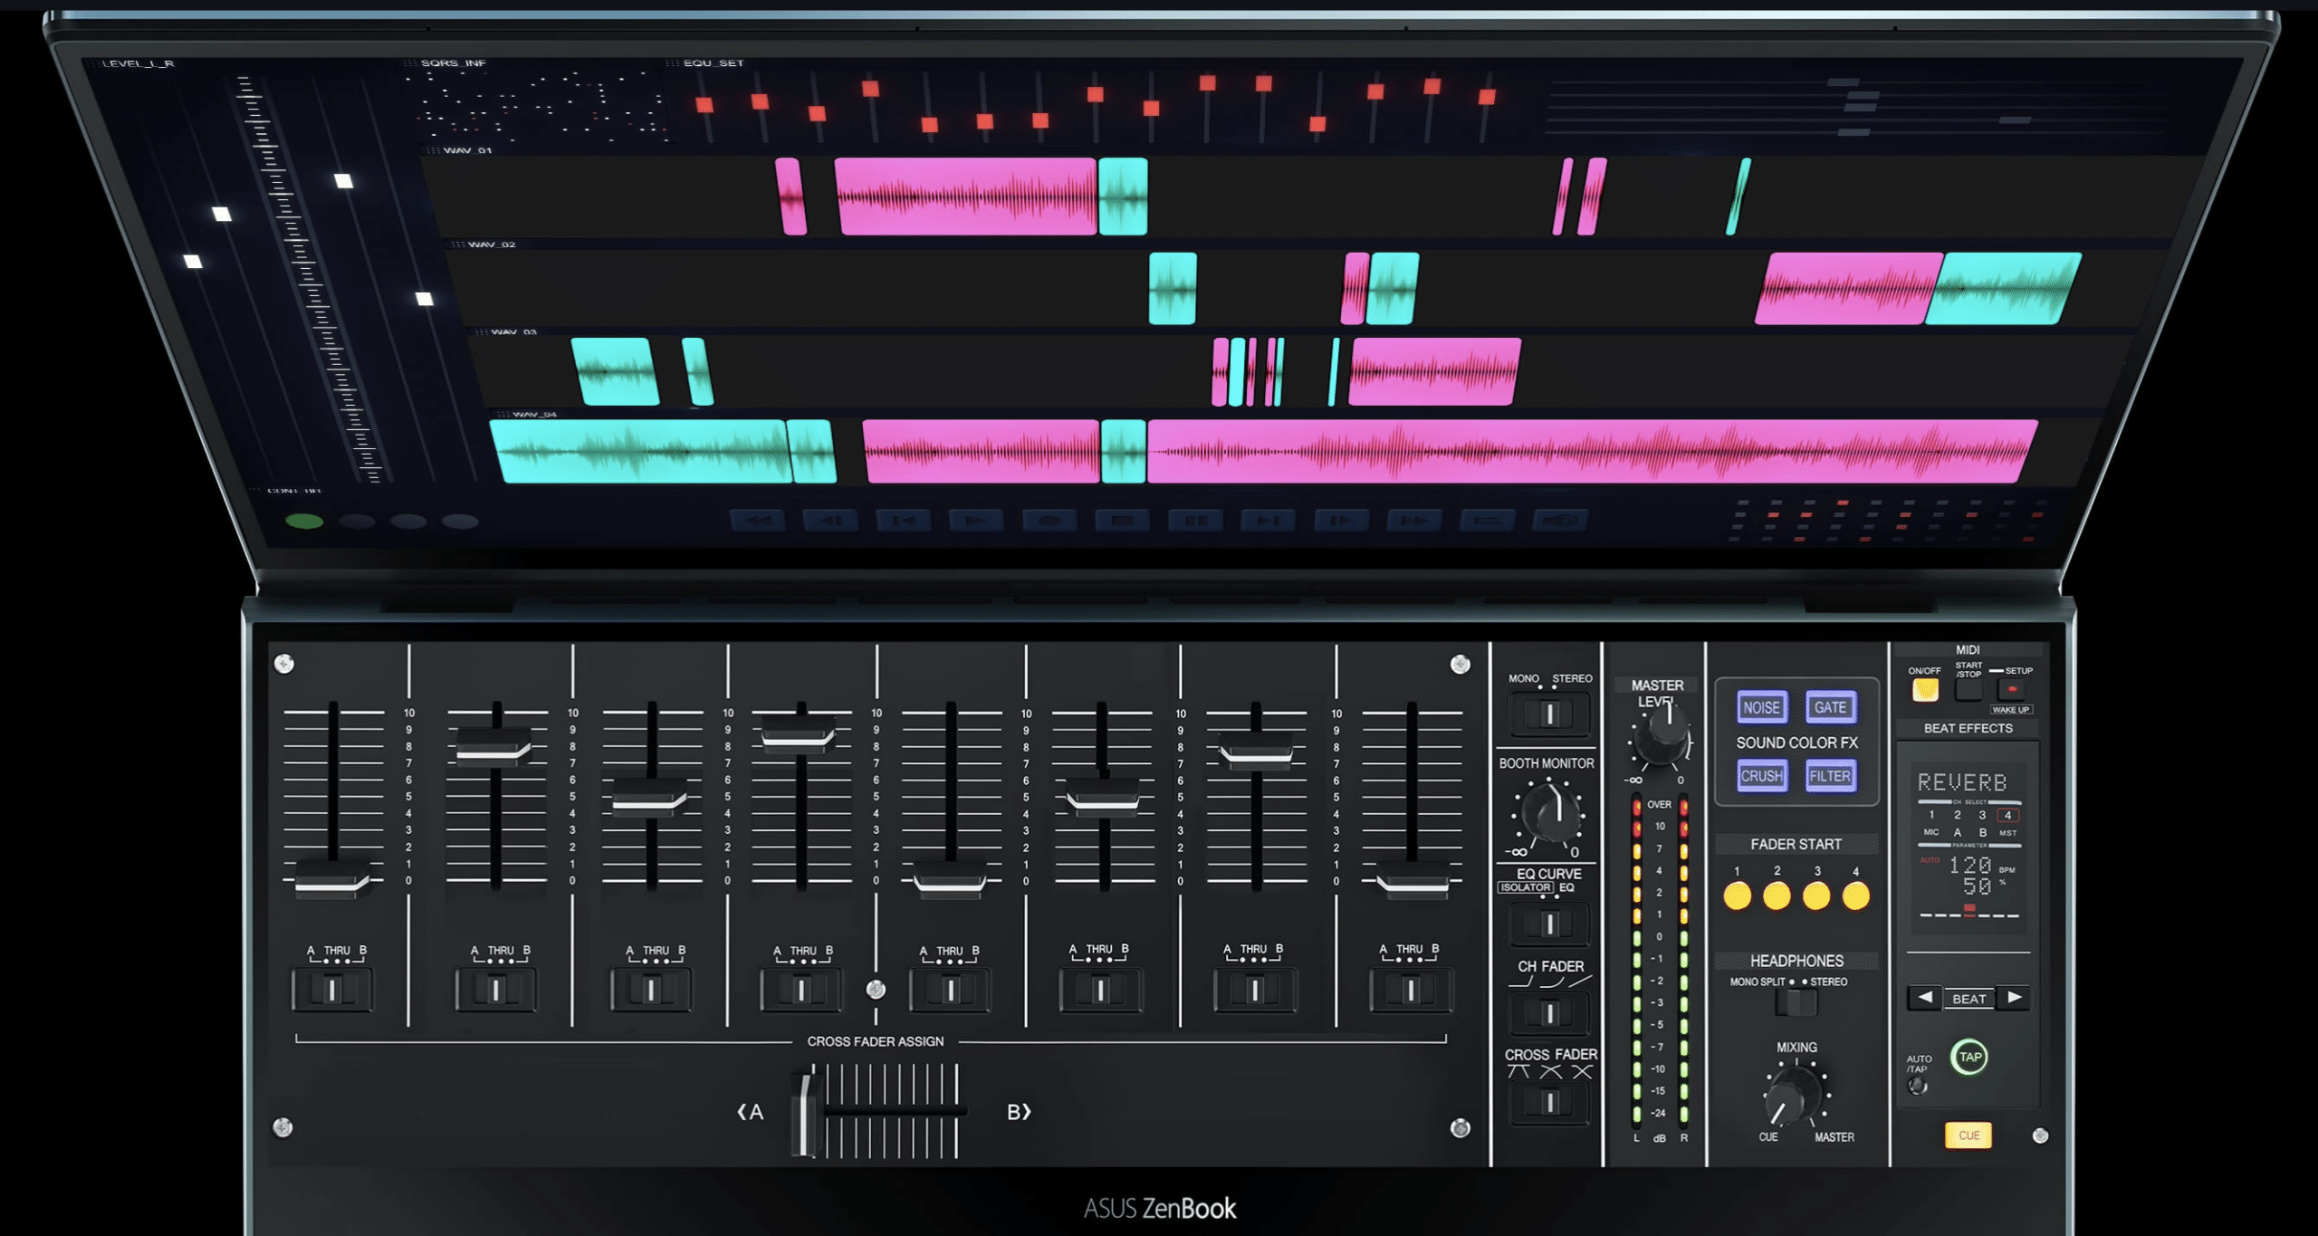The height and width of the screenshot is (1236, 2318).
Task: Enable the CRUSH sound color effect
Action: point(1761,776)
